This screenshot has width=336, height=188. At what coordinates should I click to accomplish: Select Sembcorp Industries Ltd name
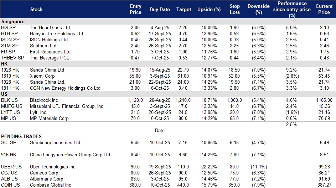point(55,143)
